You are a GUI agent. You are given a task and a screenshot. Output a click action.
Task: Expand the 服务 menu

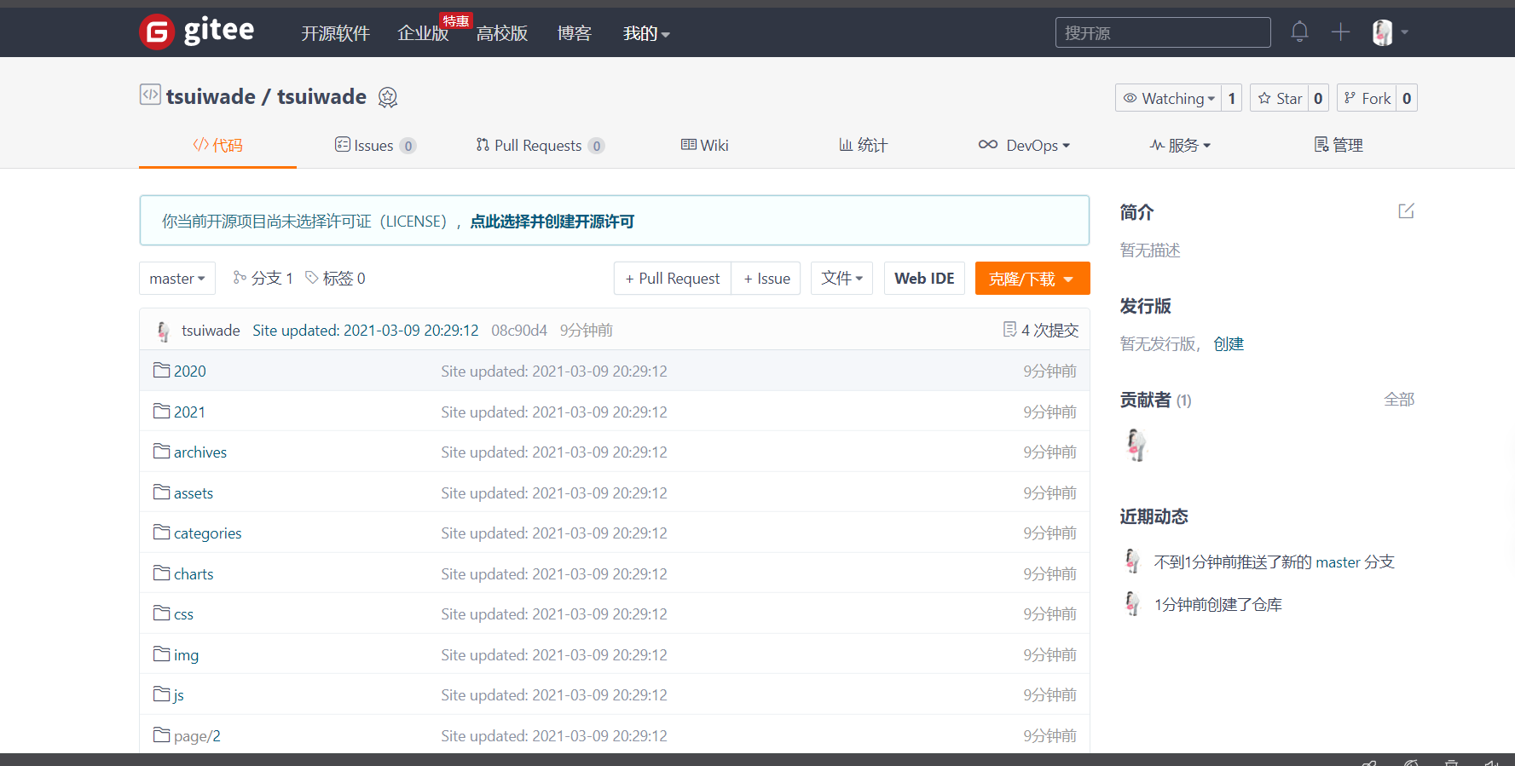1180,146
